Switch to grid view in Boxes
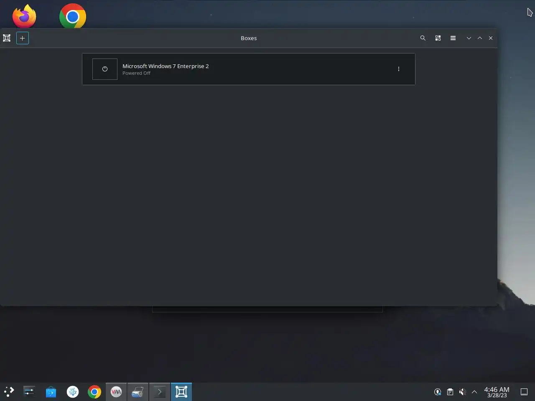The height and width of the screenshot is (401, 535). click(438, 38)
